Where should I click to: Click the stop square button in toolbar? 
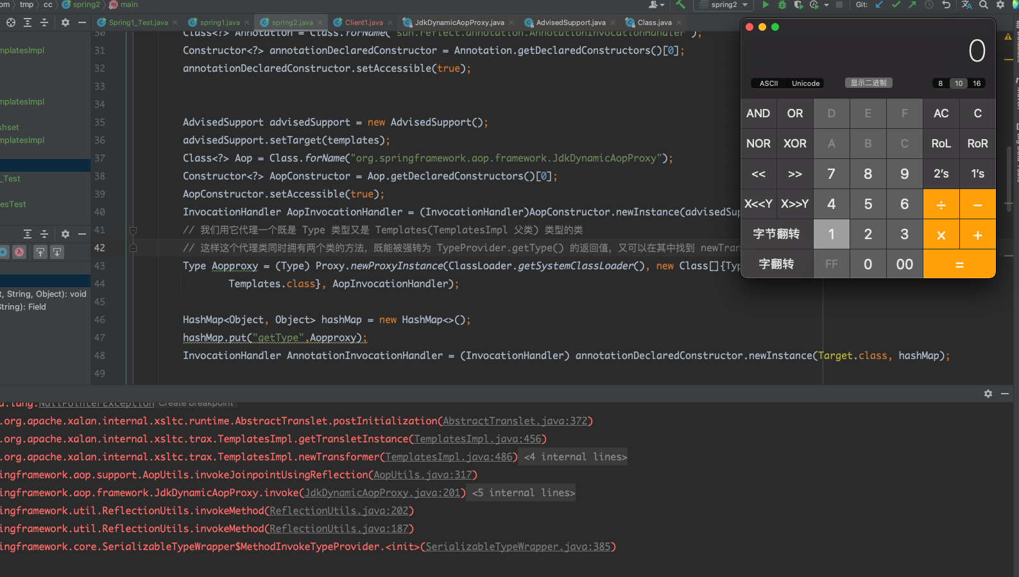(839, 4)
